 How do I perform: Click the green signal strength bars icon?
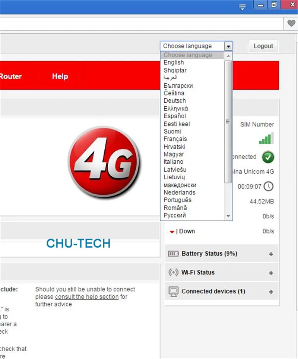[266, 138]
